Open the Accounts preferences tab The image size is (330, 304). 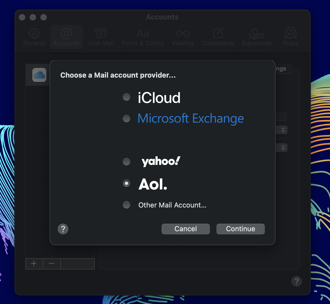pos(66,37)
